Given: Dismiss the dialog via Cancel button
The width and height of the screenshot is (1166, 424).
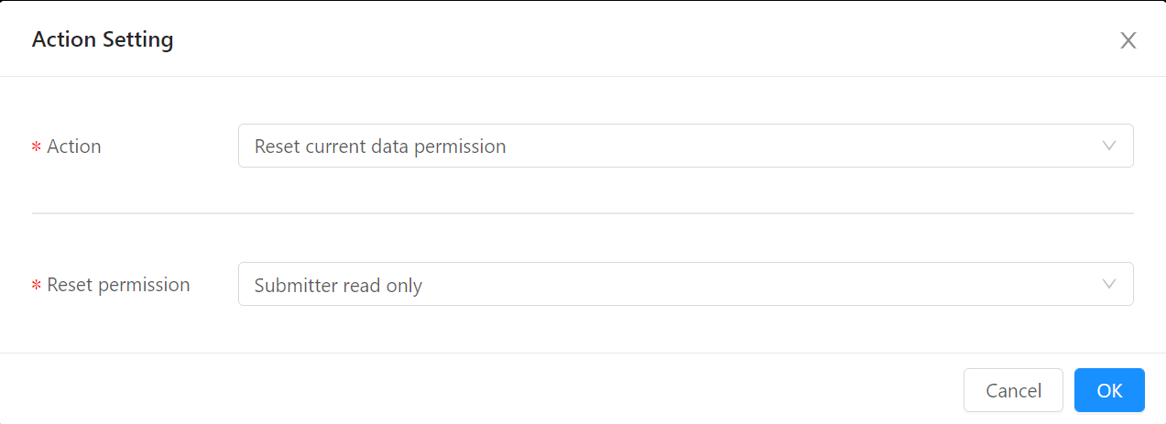Looking at the screenshot, I should coord(1013,390).
